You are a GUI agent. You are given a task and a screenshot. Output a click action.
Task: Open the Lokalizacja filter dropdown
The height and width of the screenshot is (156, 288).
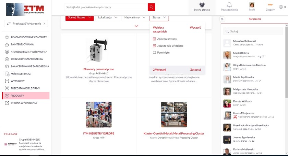pyautogui.click(x=107, y=17)
